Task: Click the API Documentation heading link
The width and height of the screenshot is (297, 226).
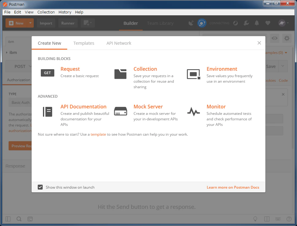Action: pos(83,107)
